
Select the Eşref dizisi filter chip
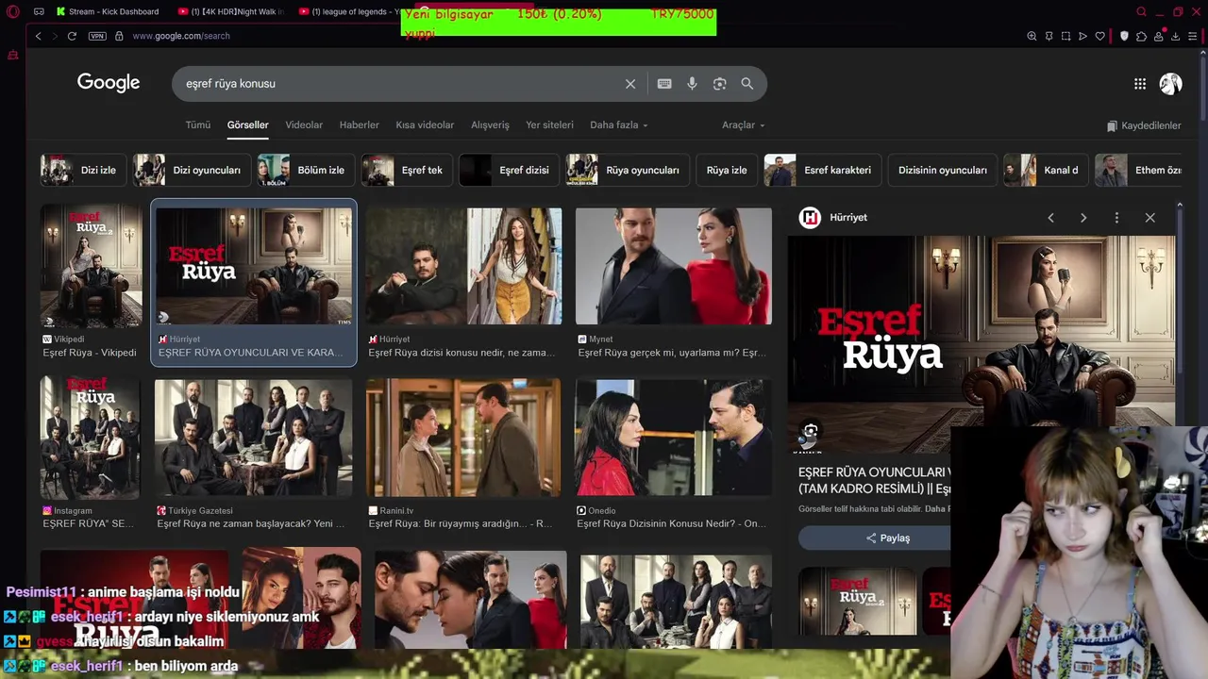[x=510, y=170]
